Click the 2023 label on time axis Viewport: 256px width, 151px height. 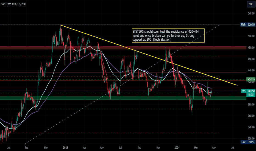coord(65,148)
